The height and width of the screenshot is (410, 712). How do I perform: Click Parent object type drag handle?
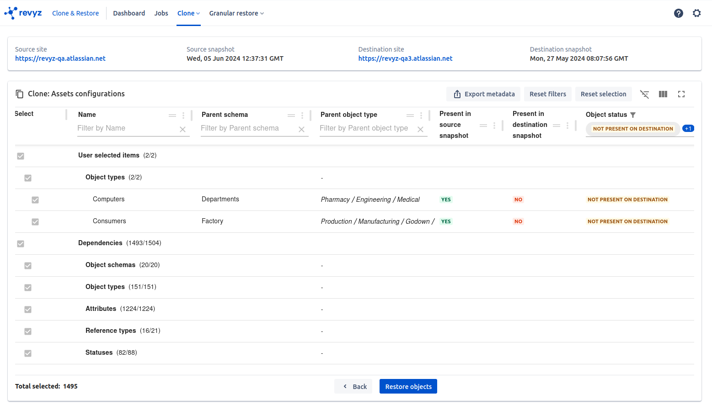[x=410, y=116]
